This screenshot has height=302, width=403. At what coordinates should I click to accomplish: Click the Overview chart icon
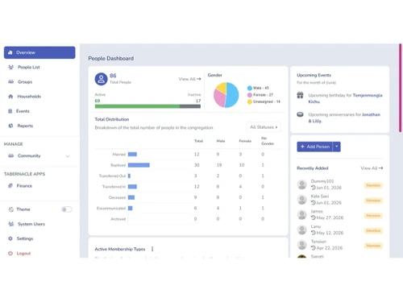click(x=10, y=52)
